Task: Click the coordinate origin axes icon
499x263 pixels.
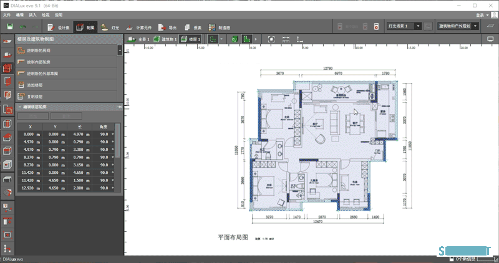Action: 300,39
